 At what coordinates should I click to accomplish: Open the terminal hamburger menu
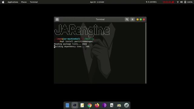[x=132, y=19]
